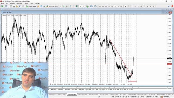Viewport: 174px width, 98px height.
Task: Click the zoom in magnifier
Action: [70, 6]
